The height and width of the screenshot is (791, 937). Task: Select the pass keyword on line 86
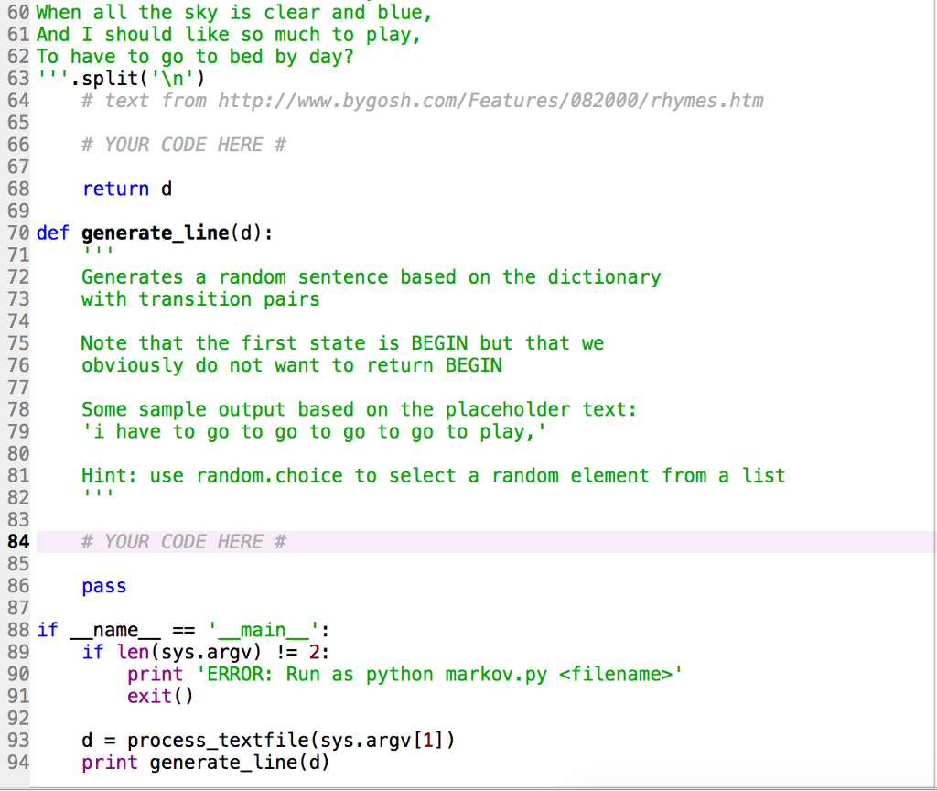(103, 585)
